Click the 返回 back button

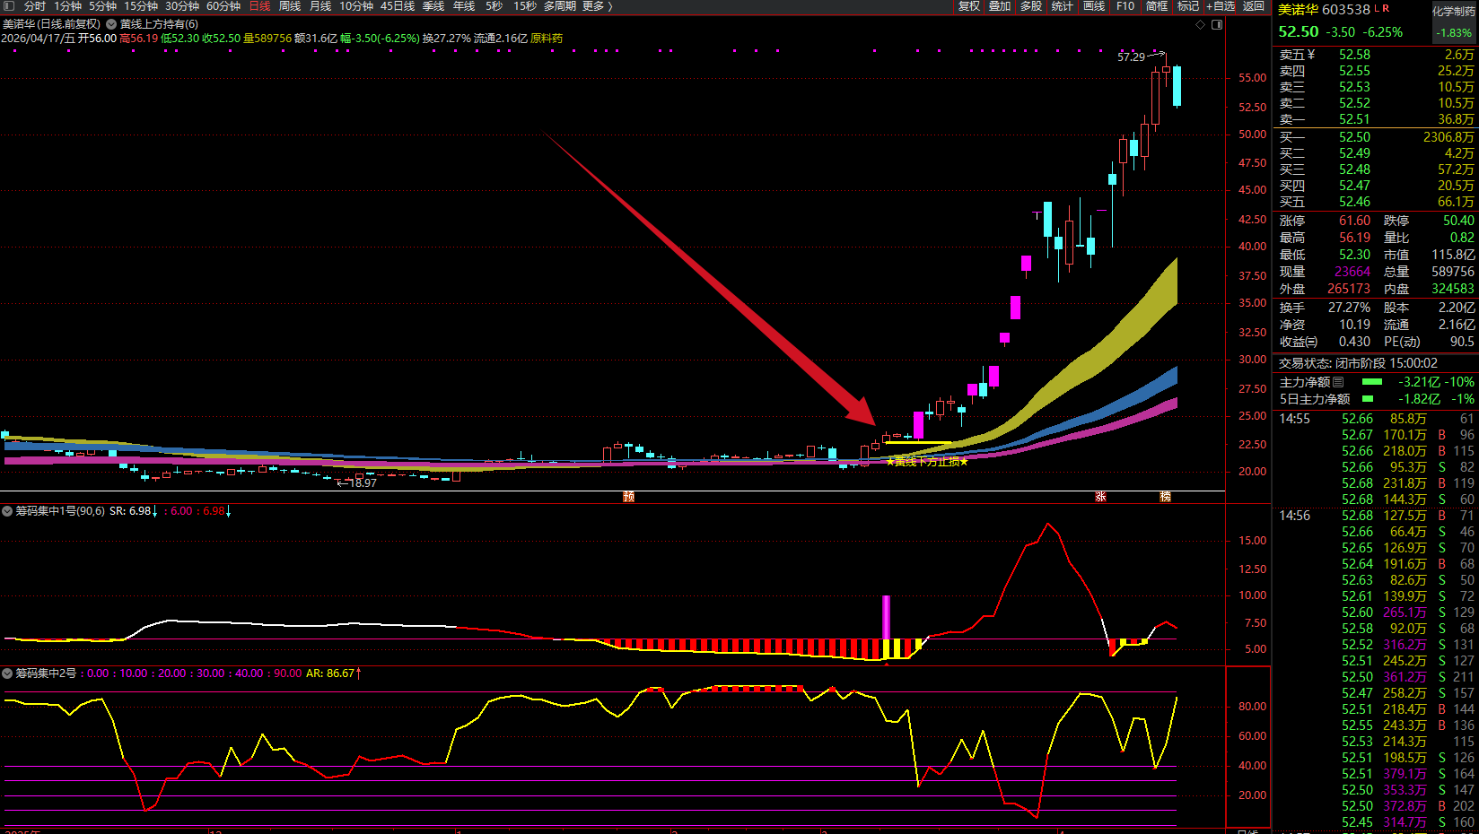(1254, 6)
